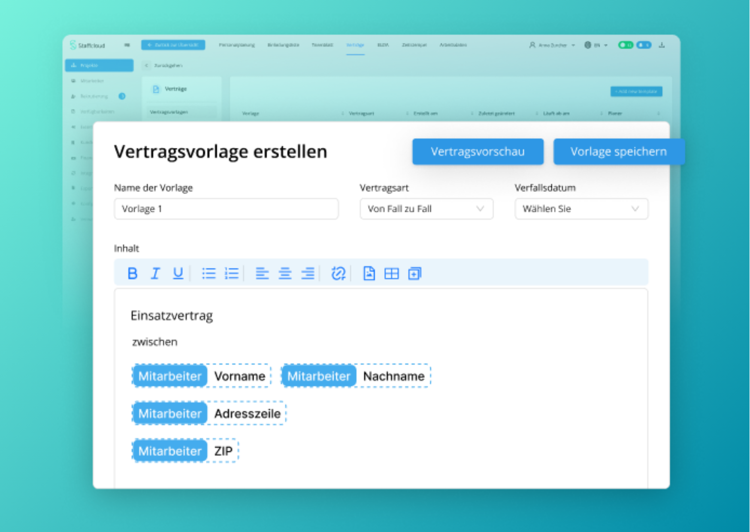Switch to the Zeitstempel tab
Screen dimensions: 750x532
tap(414, 45)
